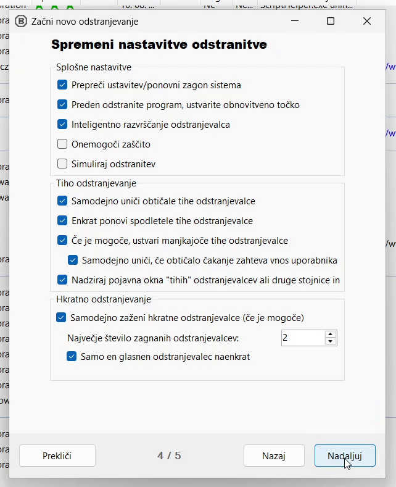Click the BCUninstaller app icon in title bar
This screenshot has width=396, height=487.
(20, 21)
